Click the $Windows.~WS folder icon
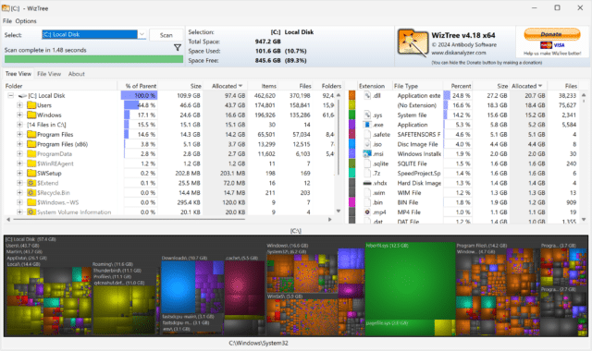The image size is (592, 351). [x=31, y=202]
